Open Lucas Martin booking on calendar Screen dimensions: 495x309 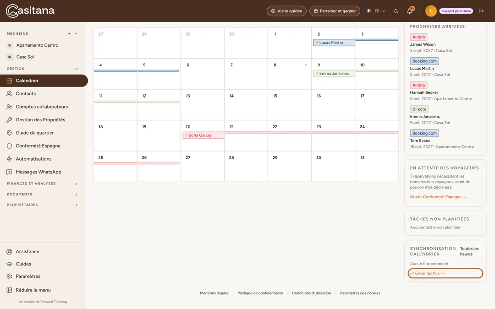(334, 43)
